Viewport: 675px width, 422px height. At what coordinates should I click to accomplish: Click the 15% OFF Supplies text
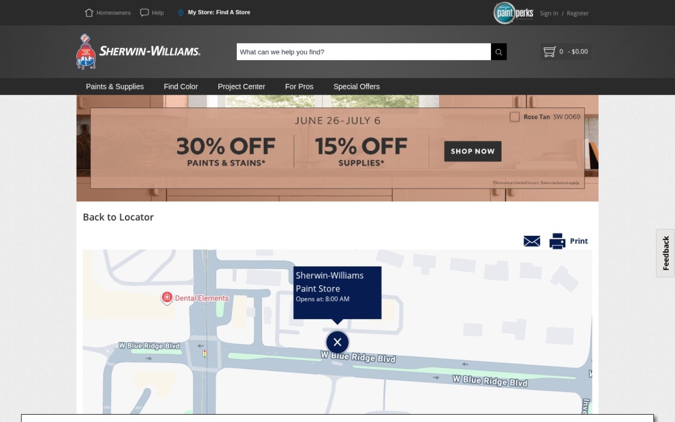point(361,152)
